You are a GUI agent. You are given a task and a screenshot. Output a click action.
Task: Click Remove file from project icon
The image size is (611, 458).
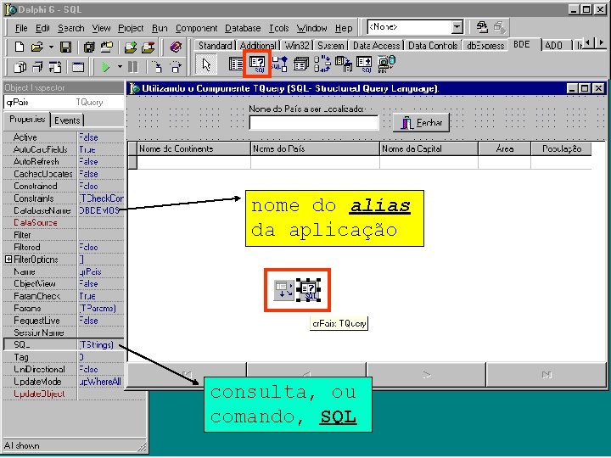click(x=148, y=47)
